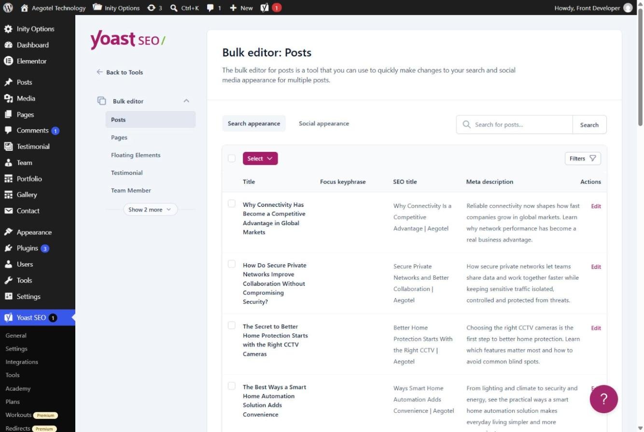Screen dimensions: 644x432
Task: Expand Show 2 more content types
Action: click(x=150, y=210)
